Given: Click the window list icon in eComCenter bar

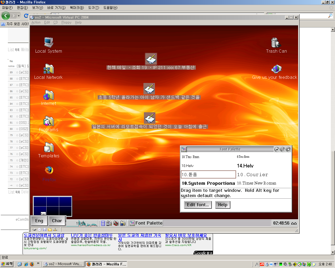Looking at the screenshot, I should pyautogui.click(x=103, y=223).
